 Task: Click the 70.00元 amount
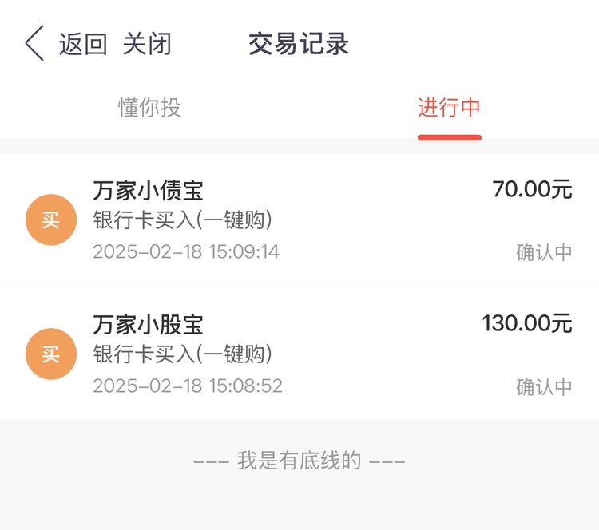tap(532, 189)
